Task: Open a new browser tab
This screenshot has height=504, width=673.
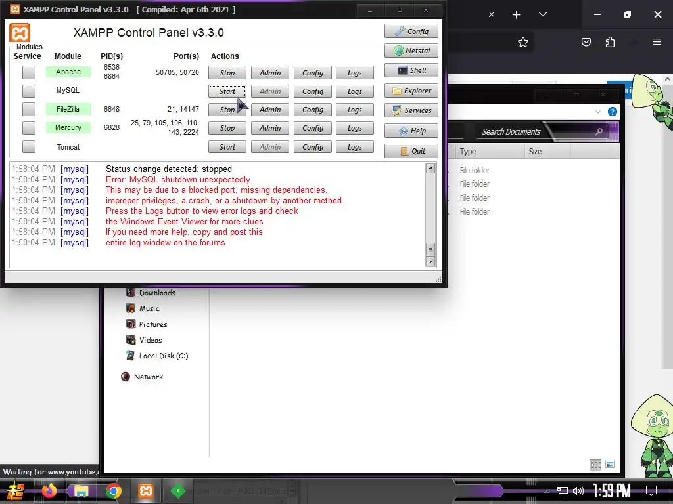Action: tap(517, 15)
